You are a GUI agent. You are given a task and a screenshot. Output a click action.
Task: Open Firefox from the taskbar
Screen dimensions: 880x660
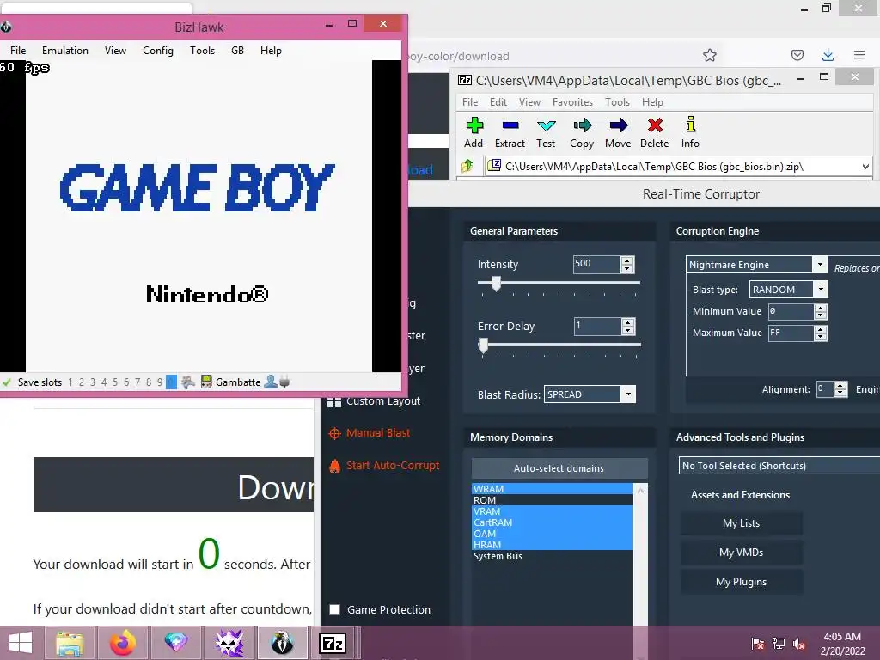[122, 643]
